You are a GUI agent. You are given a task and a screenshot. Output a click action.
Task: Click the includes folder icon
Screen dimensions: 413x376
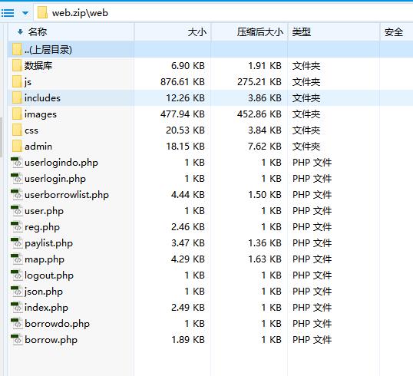click(17, 98)
